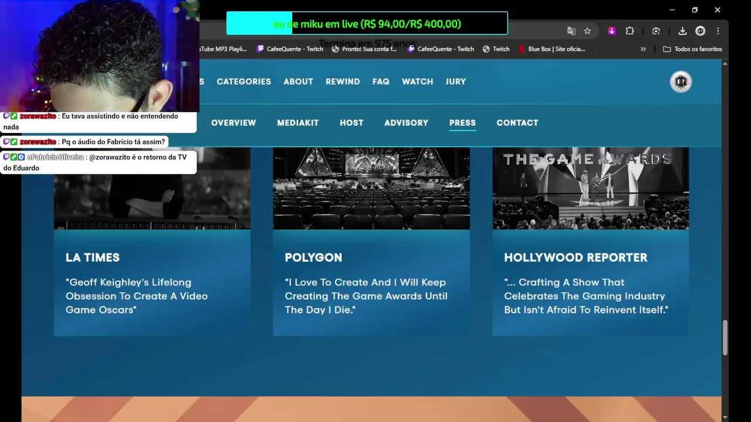The width and height of the screenshot is (751, 422).
Task: Switch to the MEDIAKIT tab
Action: coord(297,122)
